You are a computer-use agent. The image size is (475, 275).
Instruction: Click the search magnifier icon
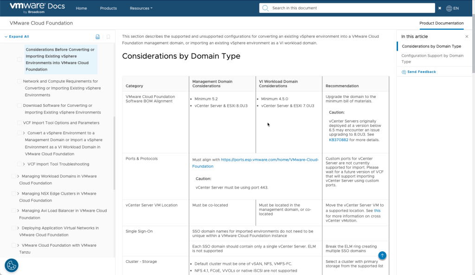point(266,8)
